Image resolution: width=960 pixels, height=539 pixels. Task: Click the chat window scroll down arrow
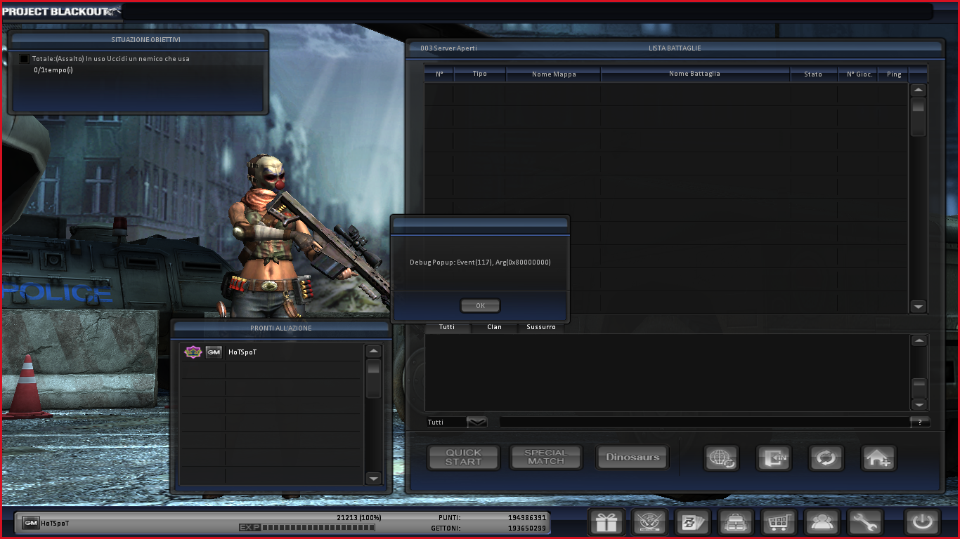click(x=919, y=405)
